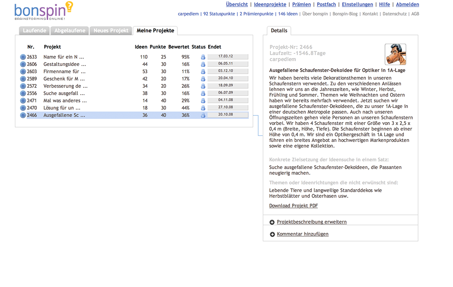Switch to the Laufende tab

[34, 31]
